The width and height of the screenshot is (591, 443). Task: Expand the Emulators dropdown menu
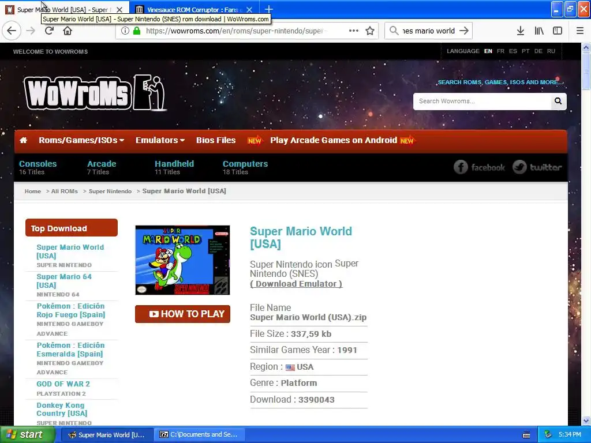(160, 140)
